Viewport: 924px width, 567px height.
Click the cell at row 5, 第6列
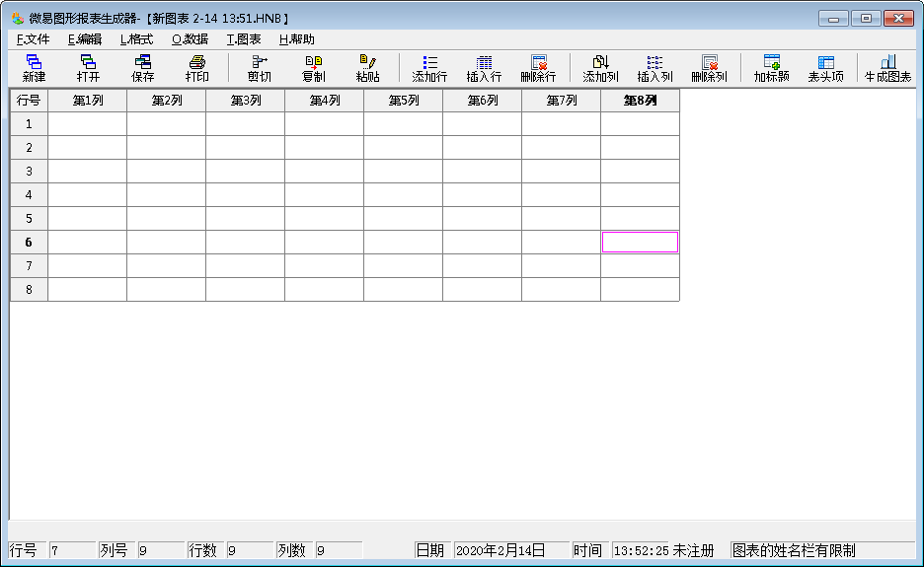coord(482,219)
